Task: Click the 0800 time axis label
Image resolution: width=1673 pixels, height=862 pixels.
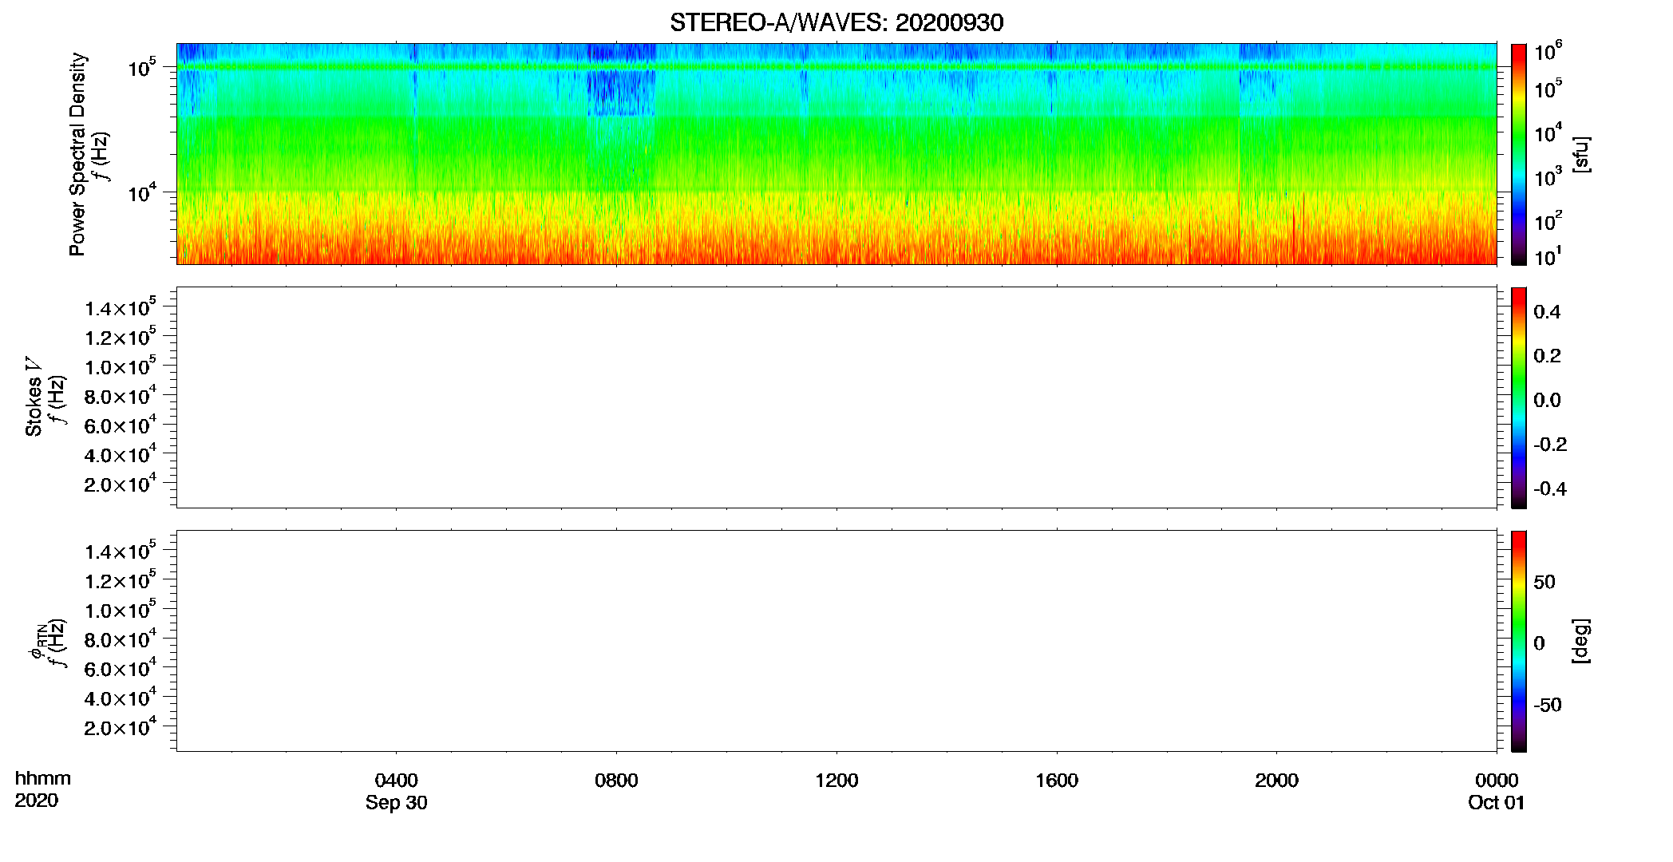Action: point(616,780)
